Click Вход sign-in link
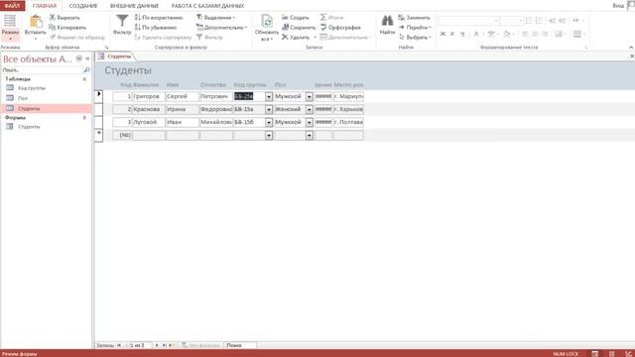This screenshot has height=357, width=635. tap(618, 6)
